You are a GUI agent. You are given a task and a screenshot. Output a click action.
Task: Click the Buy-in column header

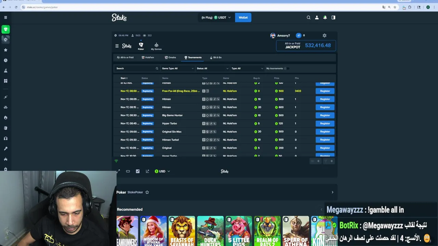(257, 78)
